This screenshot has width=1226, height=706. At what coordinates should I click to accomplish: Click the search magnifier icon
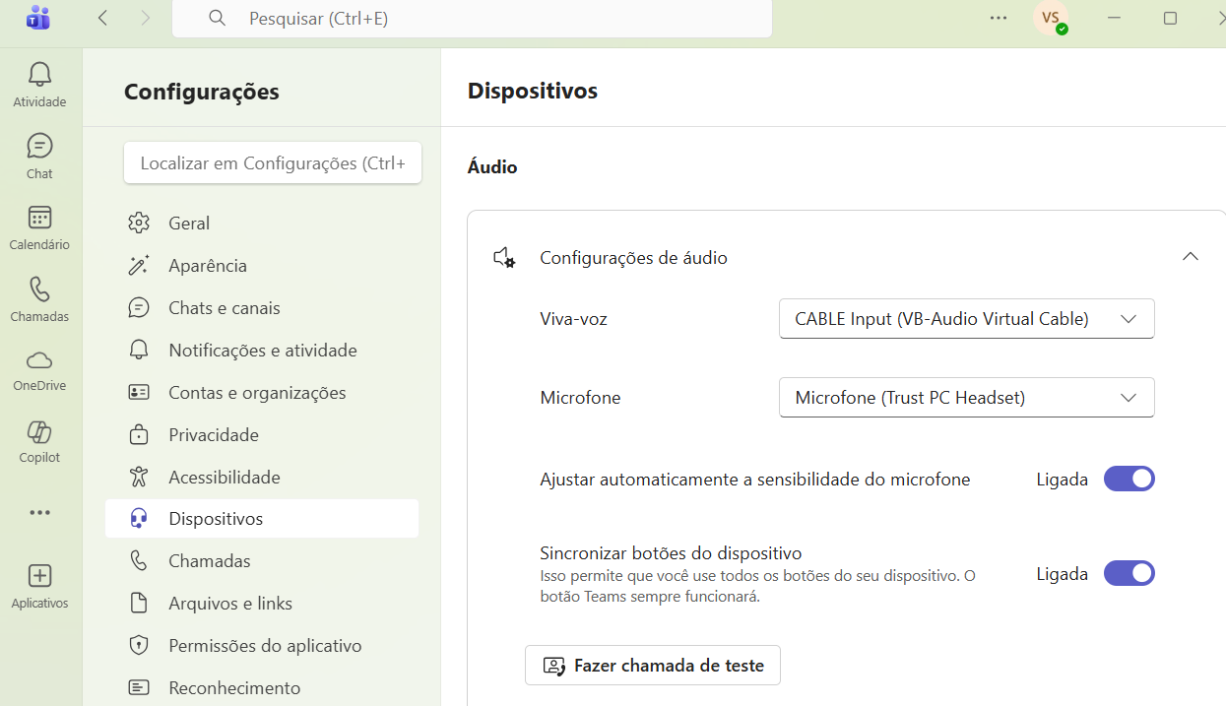coord(218,18)
